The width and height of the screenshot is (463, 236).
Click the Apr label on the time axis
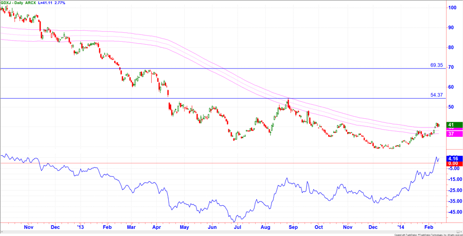(157, 226)
